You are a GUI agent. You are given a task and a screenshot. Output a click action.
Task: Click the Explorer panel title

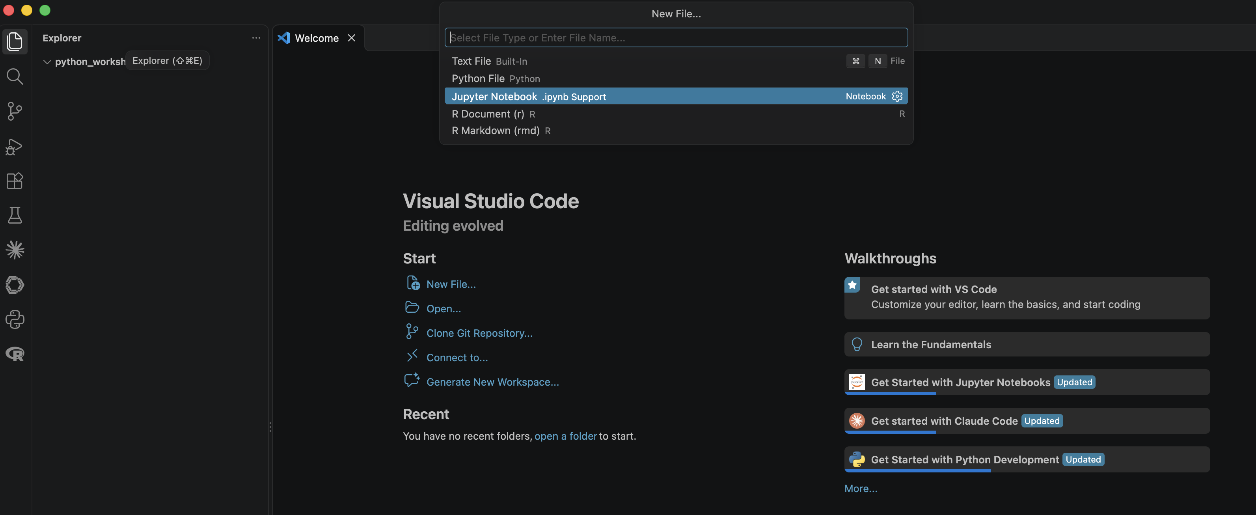[x=62, y=38]
